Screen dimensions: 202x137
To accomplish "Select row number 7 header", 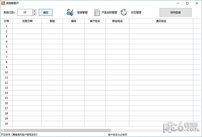I will [6, 57].
